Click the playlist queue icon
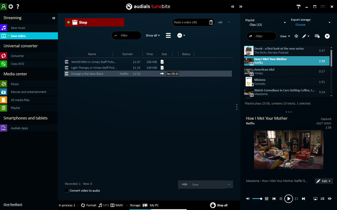Viewport: 337px width, 210px height. click(317, 36)
